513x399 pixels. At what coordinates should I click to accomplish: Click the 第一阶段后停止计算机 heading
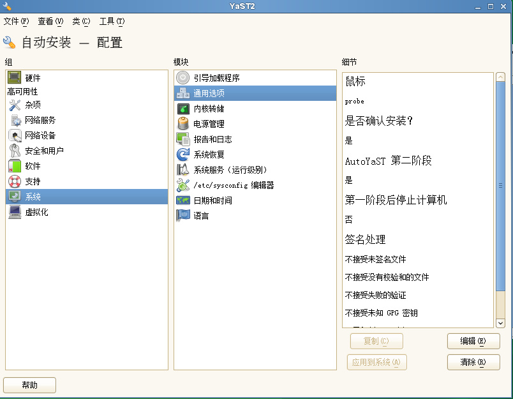pos(396,200)
